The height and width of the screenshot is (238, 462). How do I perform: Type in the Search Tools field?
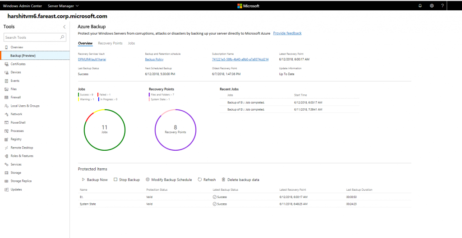tap(31, 37)
